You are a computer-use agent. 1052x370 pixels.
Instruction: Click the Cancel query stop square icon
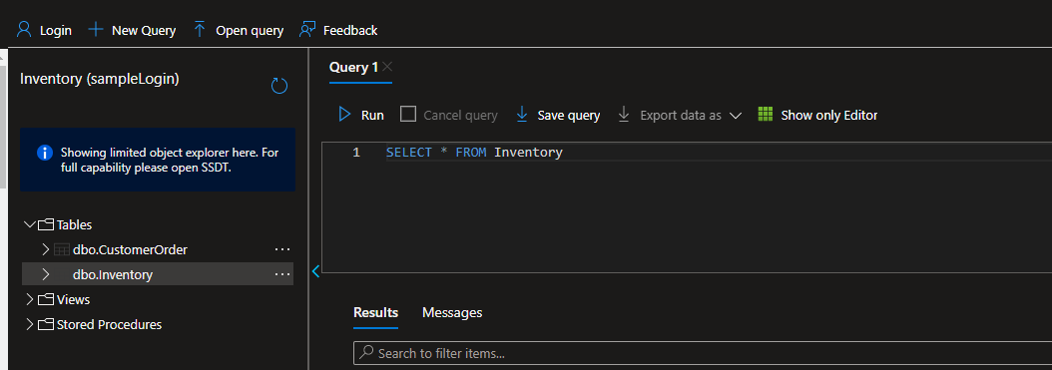[408, 114]
